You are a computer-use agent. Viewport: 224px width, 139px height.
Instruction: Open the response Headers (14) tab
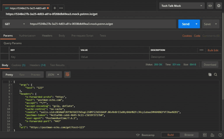tap(37, 65)
